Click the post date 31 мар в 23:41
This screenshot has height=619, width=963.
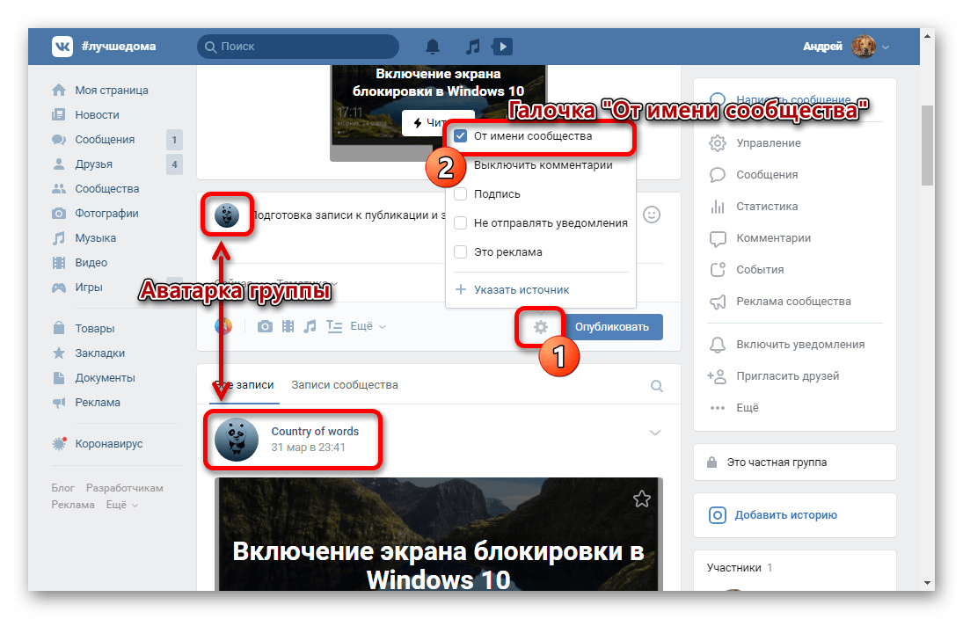(x=309, y=447)
